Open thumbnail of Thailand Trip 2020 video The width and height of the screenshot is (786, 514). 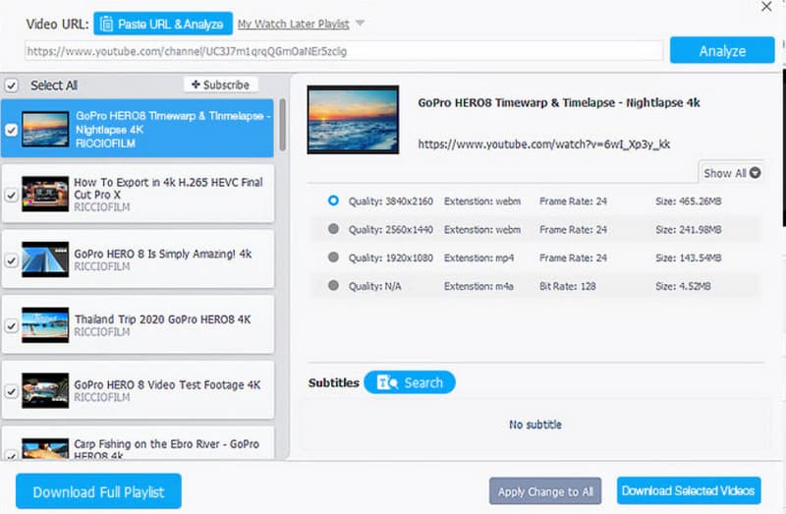click(x=45, y=325)
